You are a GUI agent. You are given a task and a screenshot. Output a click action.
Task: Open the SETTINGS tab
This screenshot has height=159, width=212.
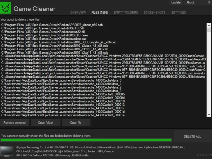178,12
